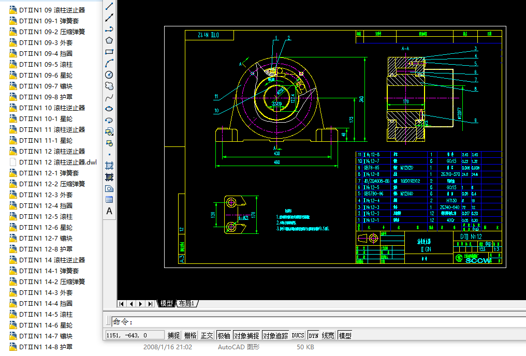Select the Point tool

click(x=109, y=155)
